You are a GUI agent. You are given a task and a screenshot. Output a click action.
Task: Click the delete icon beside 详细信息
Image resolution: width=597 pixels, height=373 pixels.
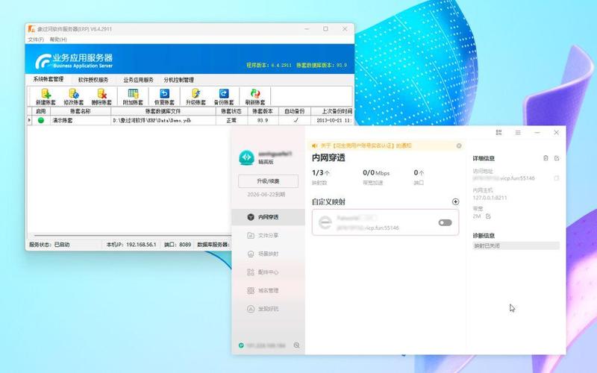click(546, 158)
